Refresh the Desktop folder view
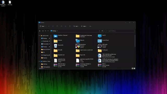 (102, 31)
